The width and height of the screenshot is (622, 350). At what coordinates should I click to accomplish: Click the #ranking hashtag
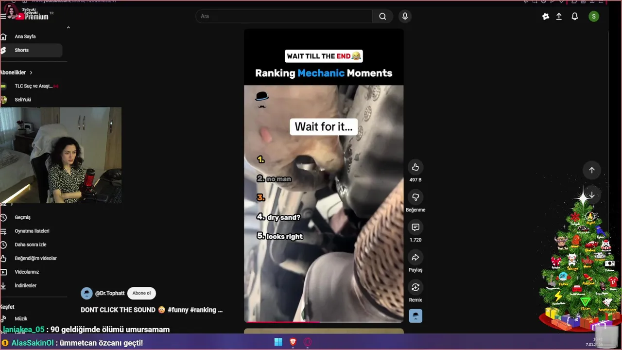click(204, 310)
